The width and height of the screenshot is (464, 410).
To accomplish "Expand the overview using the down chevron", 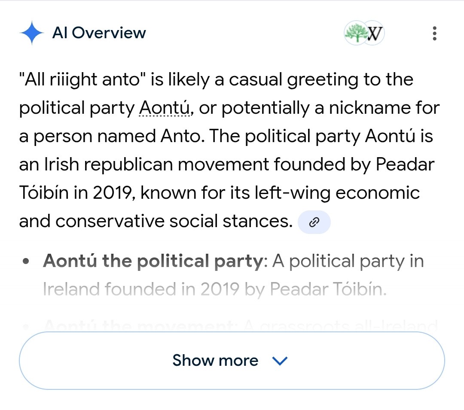I will (x=280, y=361).
